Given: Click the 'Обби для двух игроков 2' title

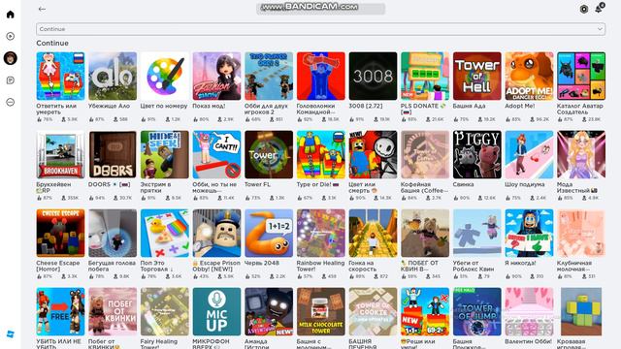Looking at the screenshot, I should click(265, 109).
